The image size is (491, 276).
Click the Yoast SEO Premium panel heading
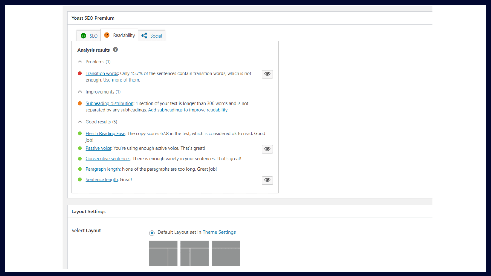coord(93,18)
